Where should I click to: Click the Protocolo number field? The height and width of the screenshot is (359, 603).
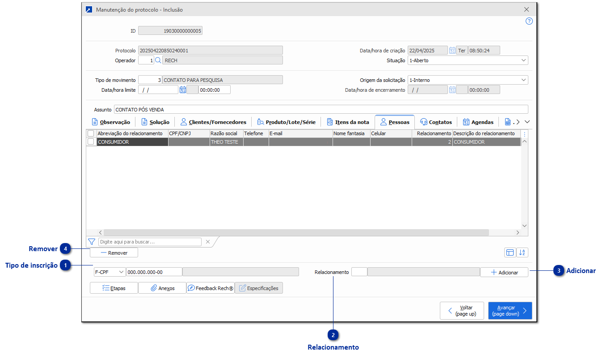click(211, 51)
